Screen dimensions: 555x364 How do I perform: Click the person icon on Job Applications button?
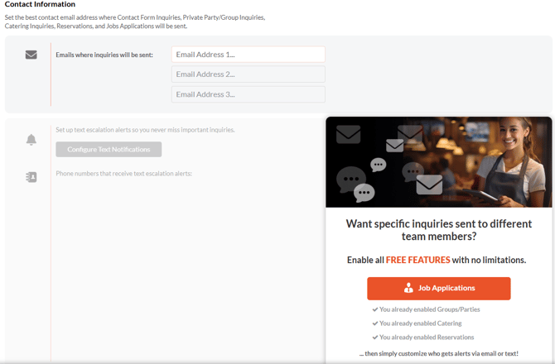(x=408, y=289)
